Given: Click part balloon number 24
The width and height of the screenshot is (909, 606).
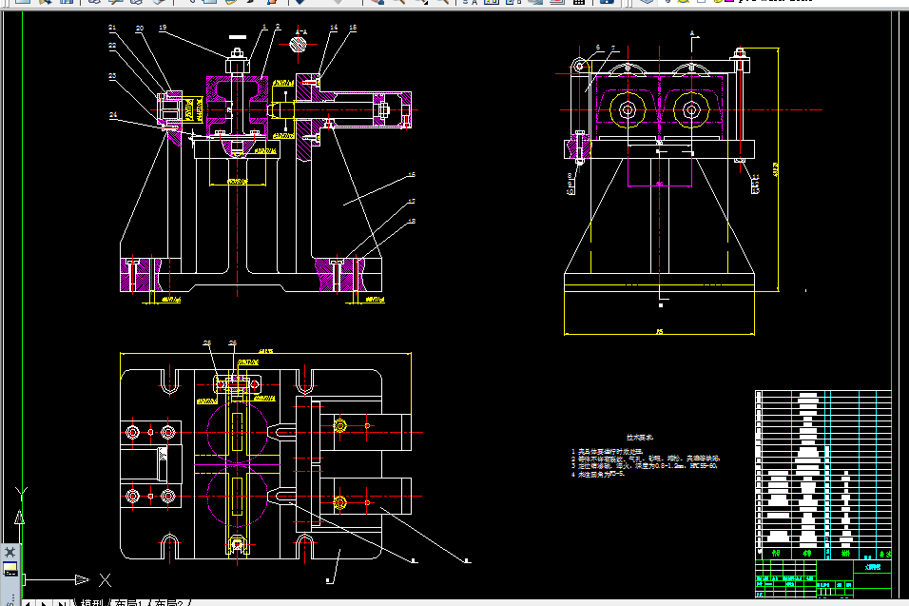Looking at the screenshot, I should pos(113,115).
